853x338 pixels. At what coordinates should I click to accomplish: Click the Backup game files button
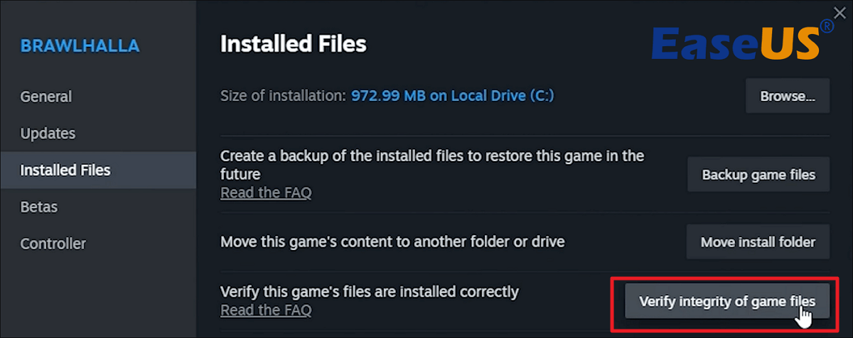point(758,175)
